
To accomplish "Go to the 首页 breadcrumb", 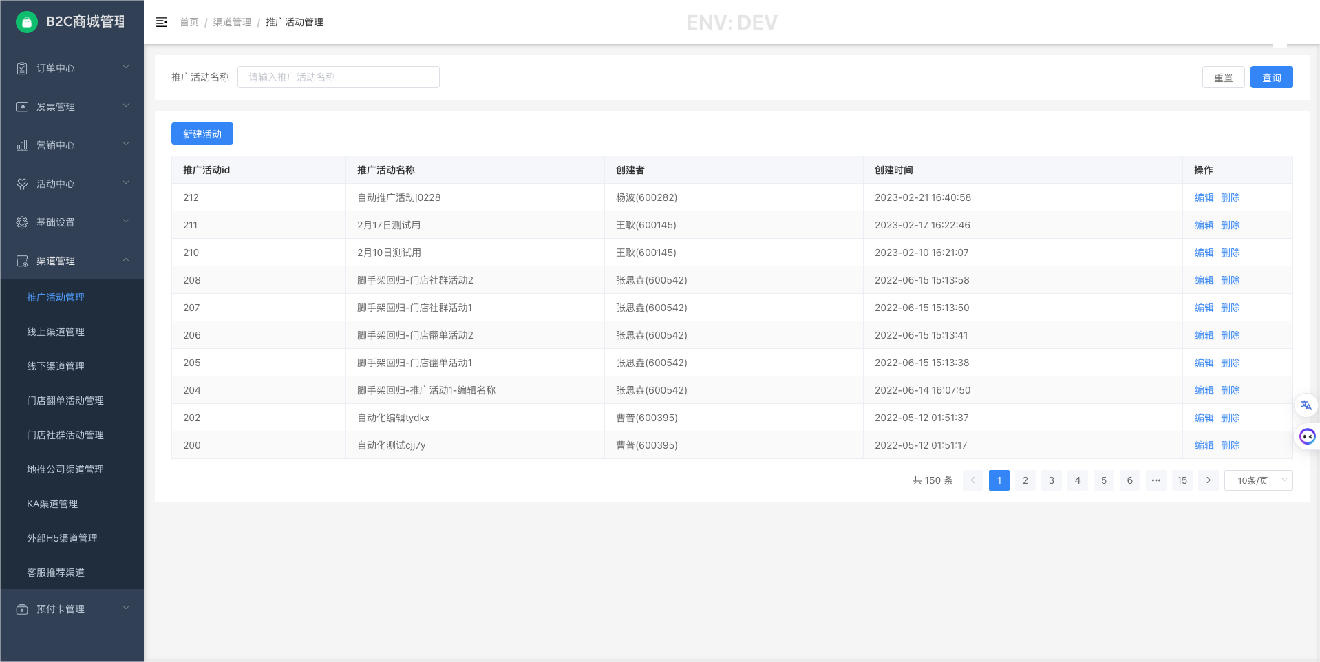I will 189,22.
